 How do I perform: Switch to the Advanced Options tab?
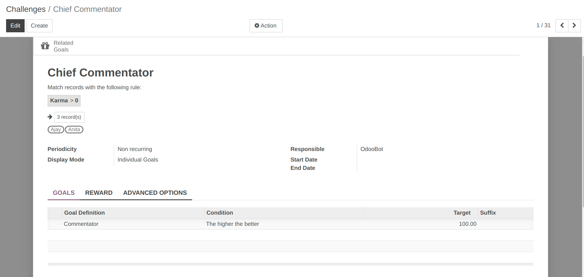pos(155,193)
